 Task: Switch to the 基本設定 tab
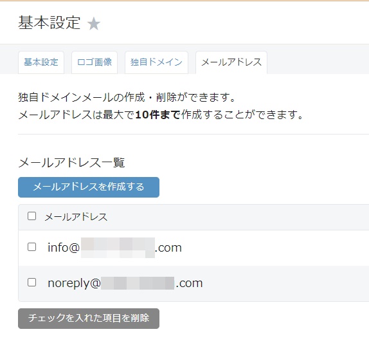point(41,62)
